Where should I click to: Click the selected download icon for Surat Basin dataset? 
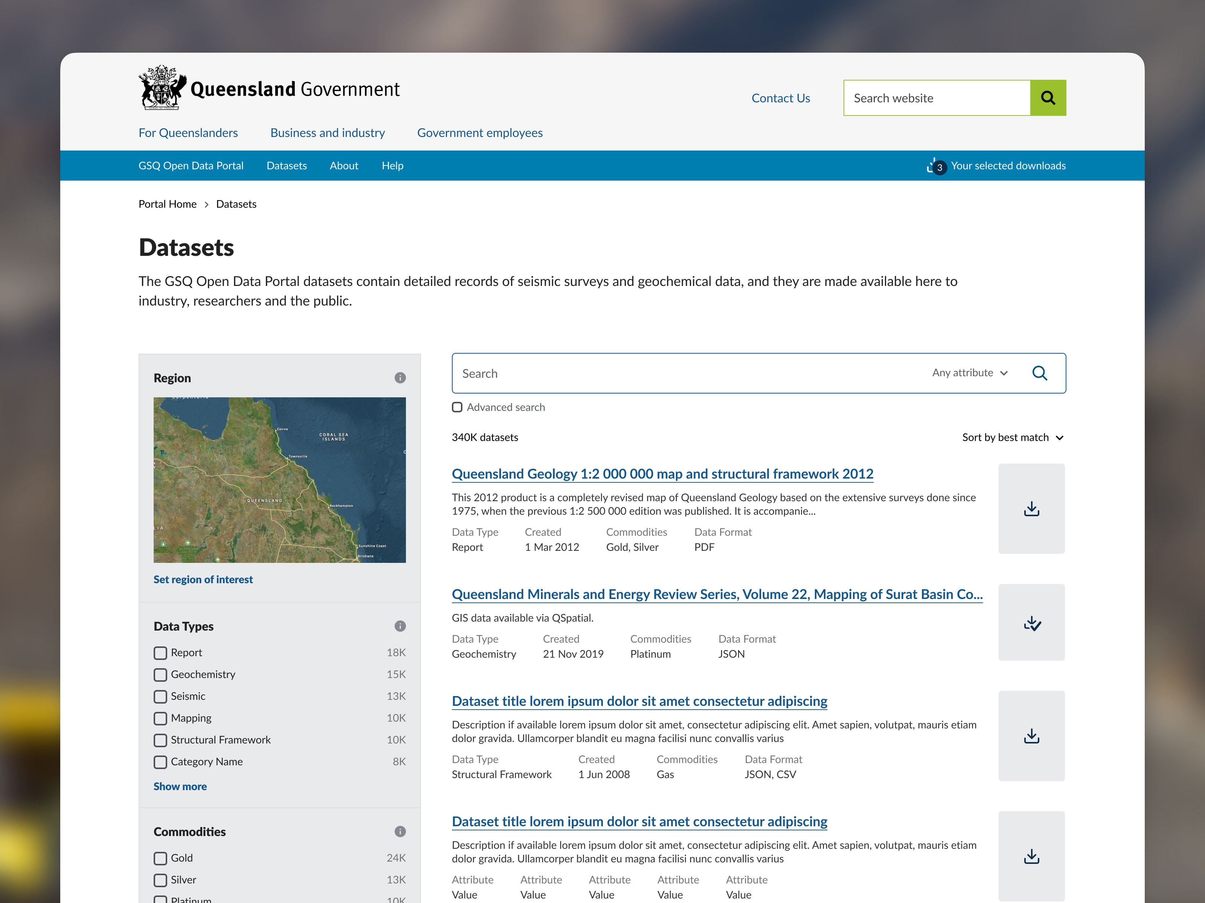pos(1031,623)
